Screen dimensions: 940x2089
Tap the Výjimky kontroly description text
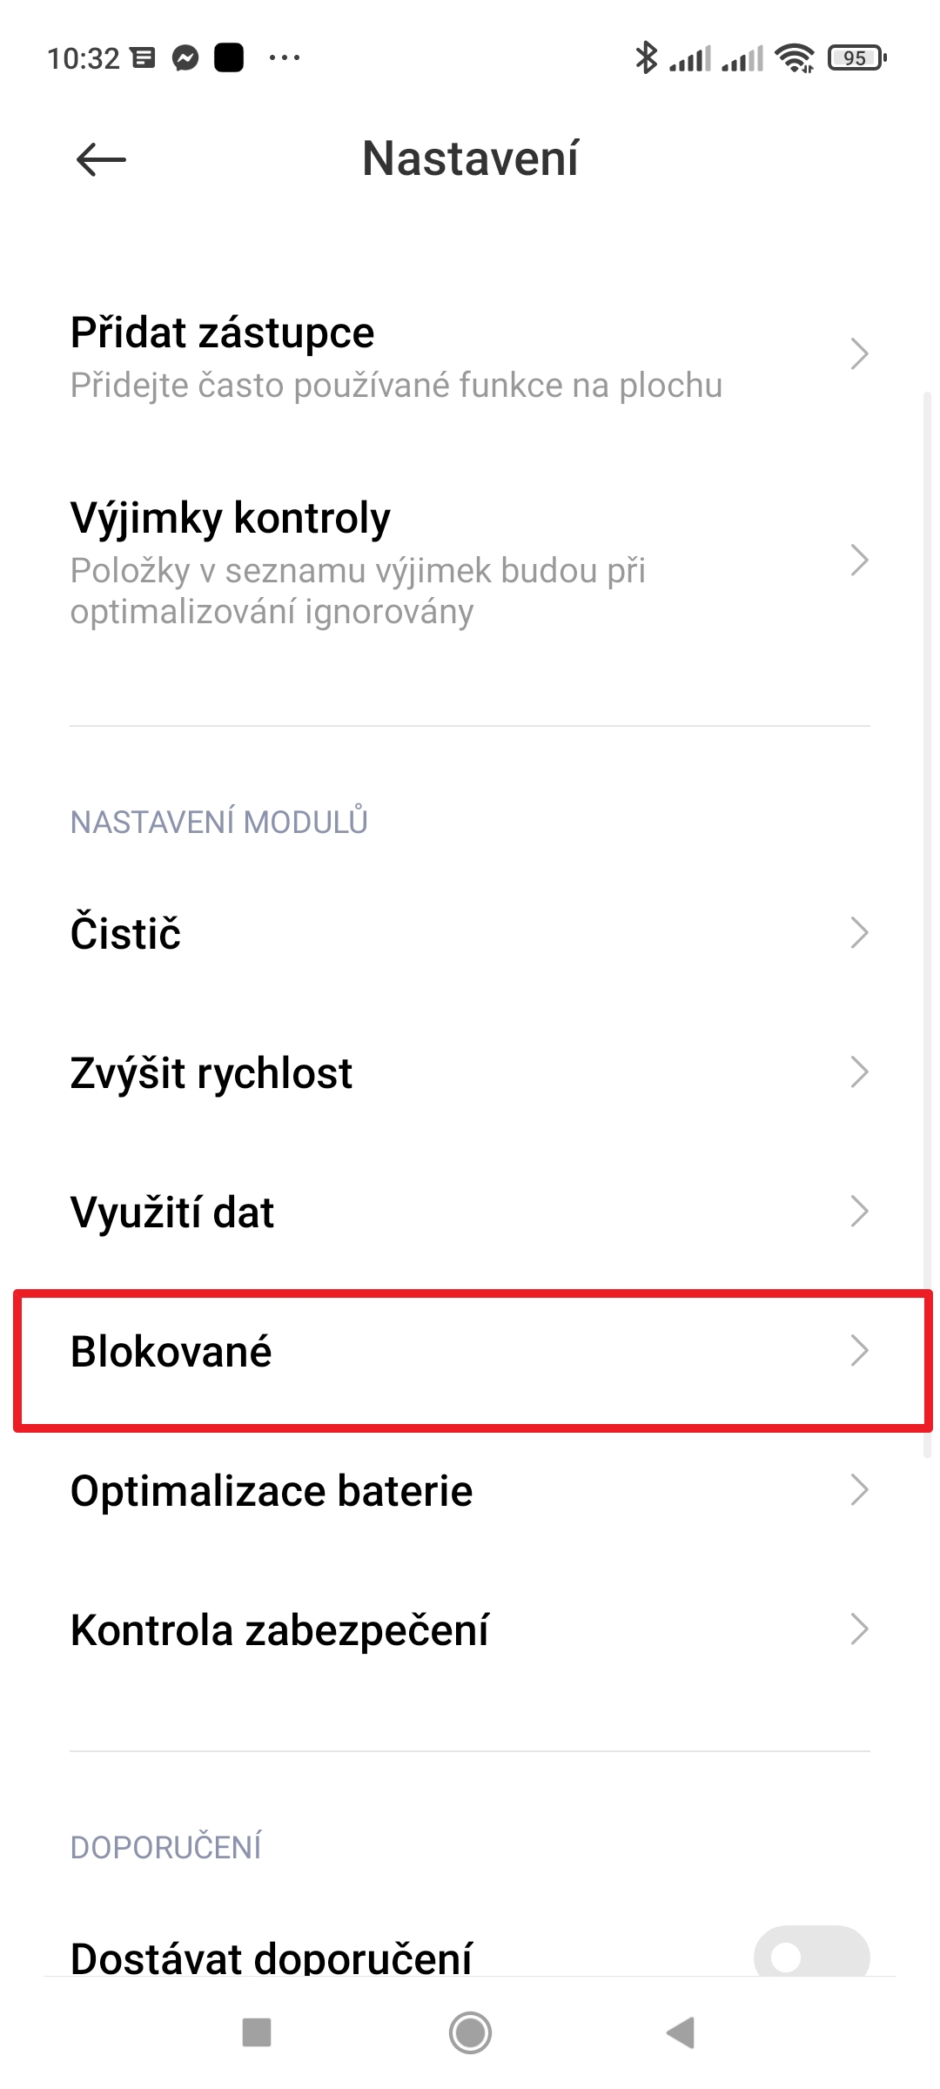tap(358, 591)
